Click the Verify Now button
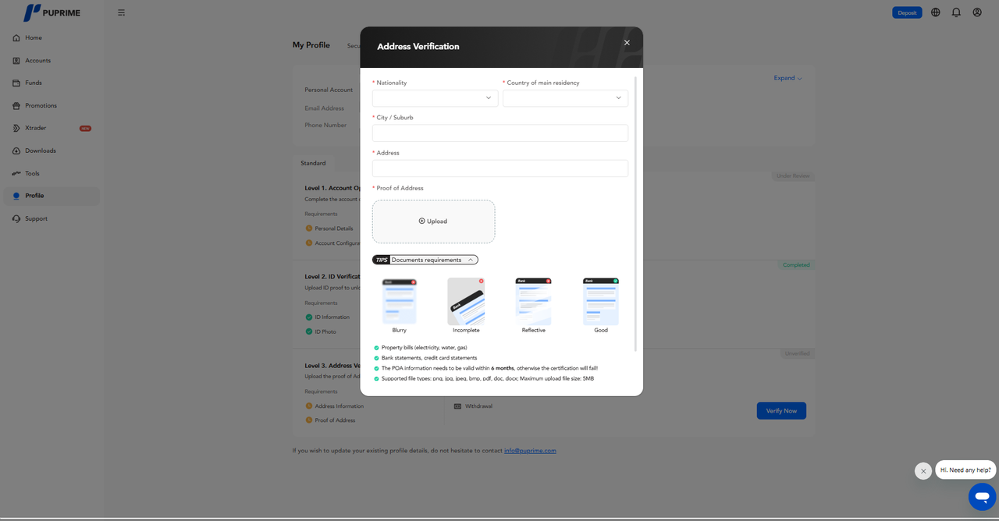The width and height of the screenshot is (999, 521). [x=781, y=411]
